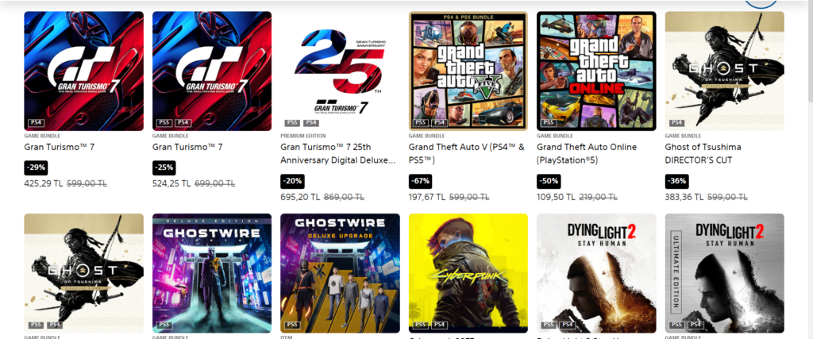The width and height of the screenshot is (813, 339).
Task: Click the 425,29 TL Gran Turismo 7 price
Action: coord(43,183)
